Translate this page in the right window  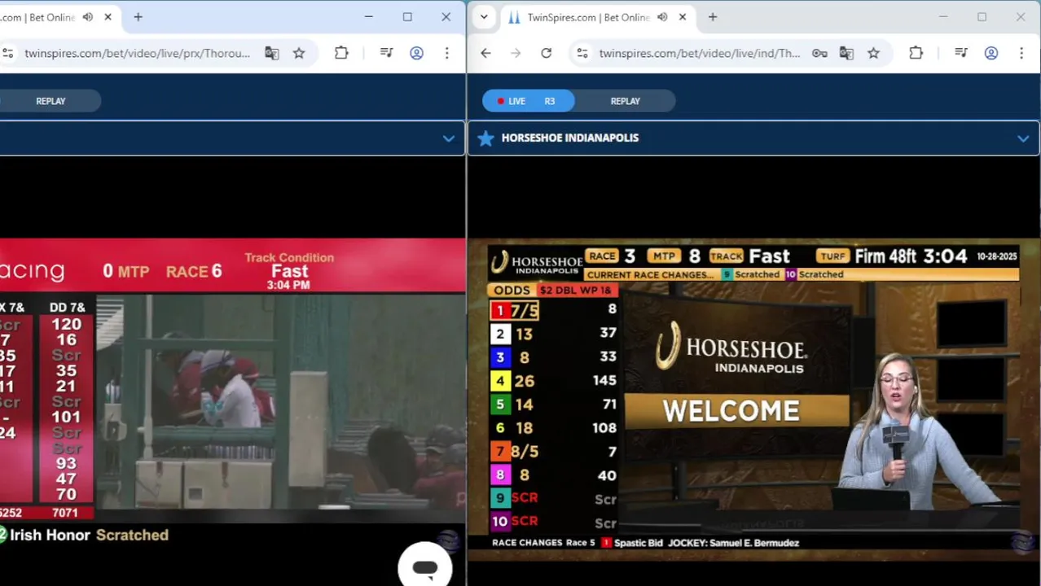[846, 53]
